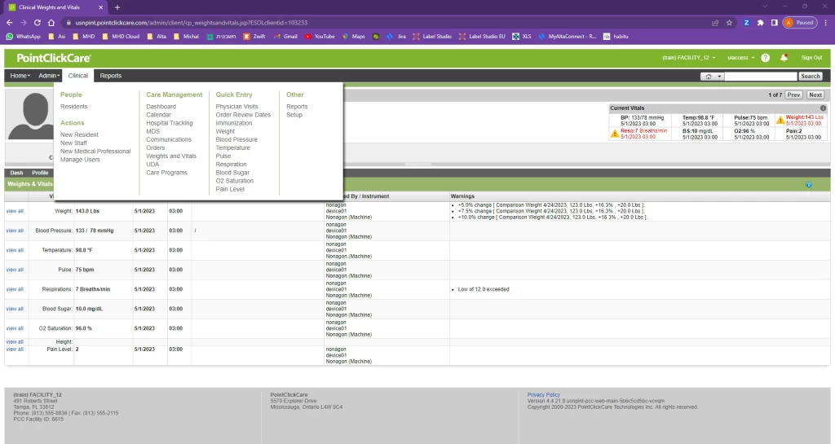Open the Admin menu

[x=49, y=76]
